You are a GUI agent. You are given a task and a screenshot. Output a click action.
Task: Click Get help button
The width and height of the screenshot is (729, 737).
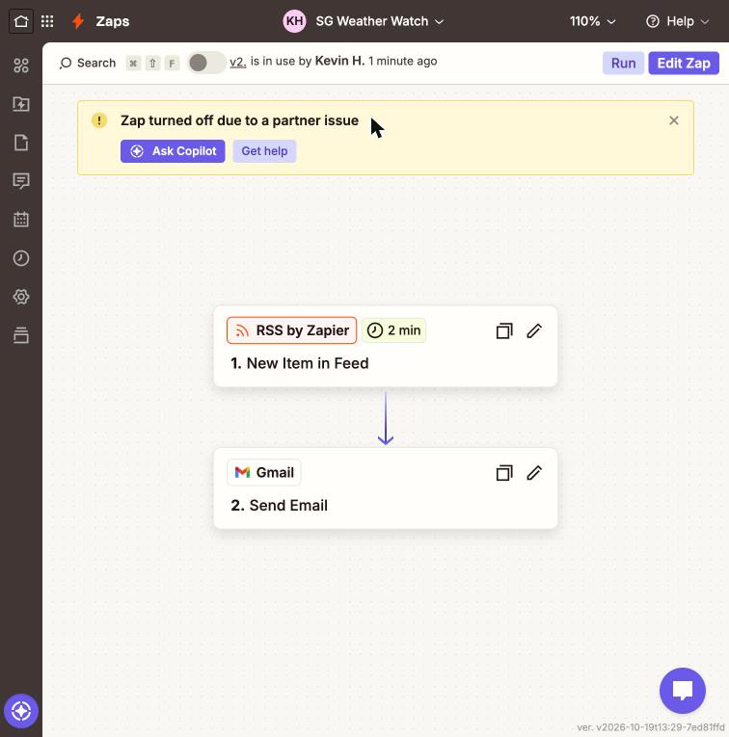click(264, 151)
